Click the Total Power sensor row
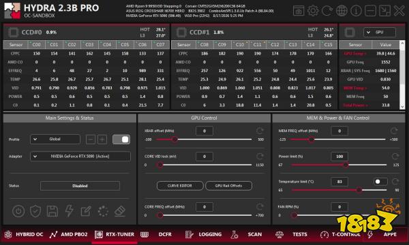 point(369,105)
